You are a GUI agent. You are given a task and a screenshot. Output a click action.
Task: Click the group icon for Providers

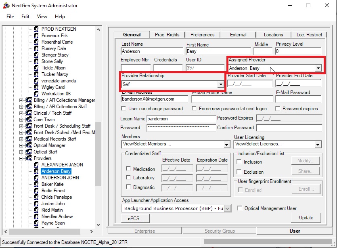pyautogui.click(x=29, y=158)
